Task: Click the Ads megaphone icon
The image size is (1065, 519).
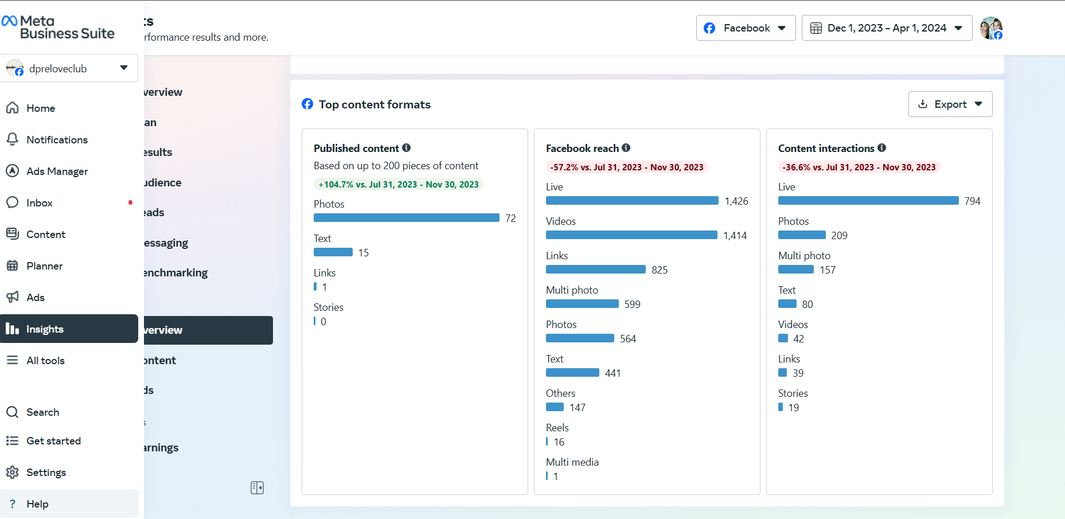Action: click(x=12, y=297)
